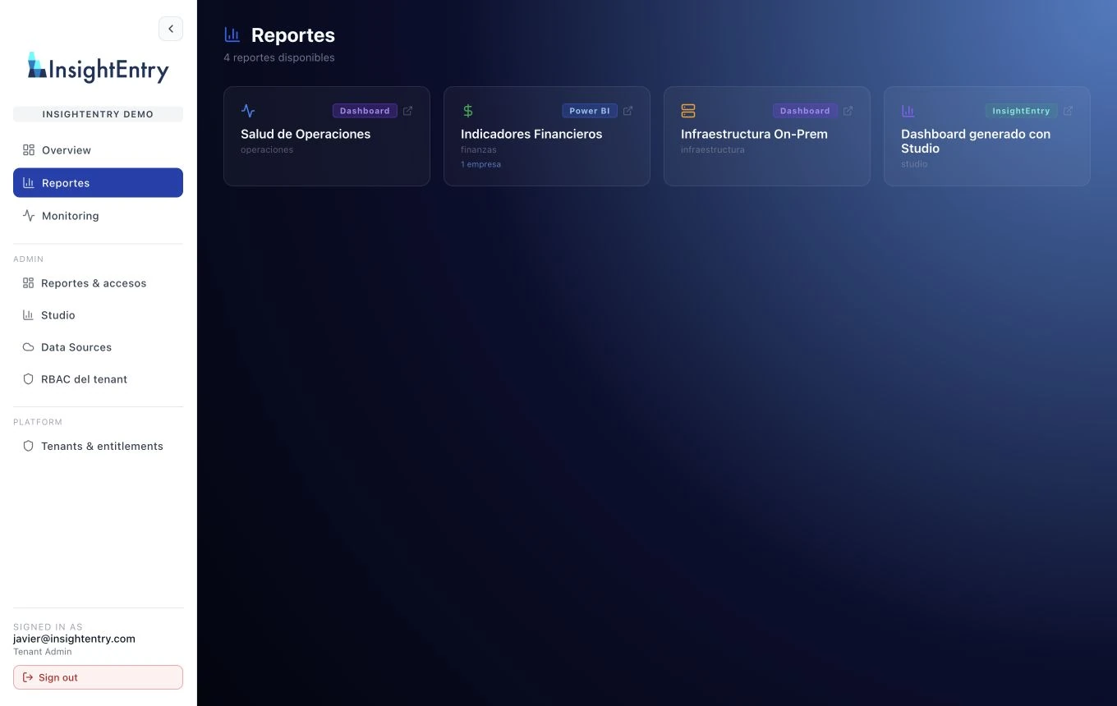The image size is (1117, 706).
Task: Click the Dashboard badge on Infraestructura On-Prem
Action: pos(805,111)
